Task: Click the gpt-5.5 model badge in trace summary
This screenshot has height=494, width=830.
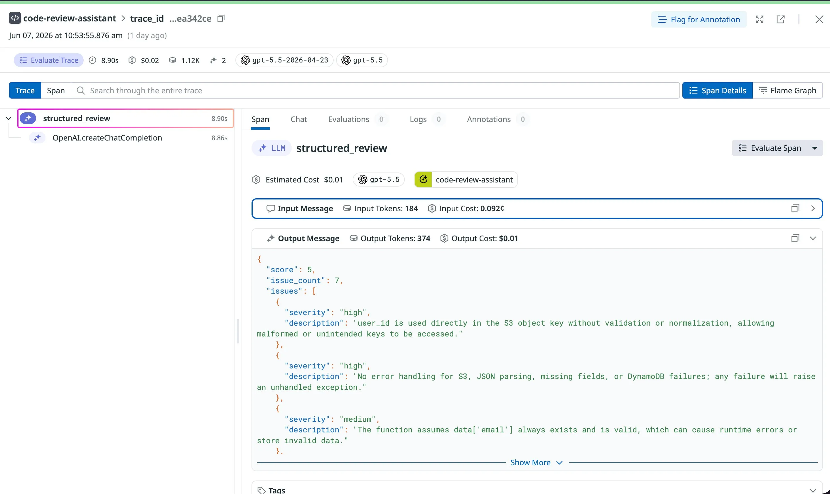Action: [x=362, y=60]
